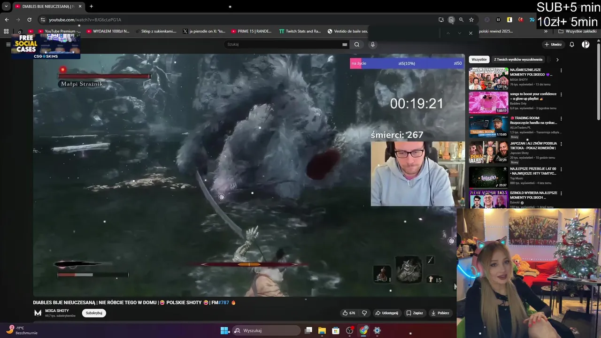
Task: Start voice search with the microphone icon
Action: pos(373,45)
